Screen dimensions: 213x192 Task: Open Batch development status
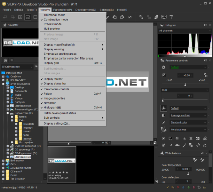(61, 113)
